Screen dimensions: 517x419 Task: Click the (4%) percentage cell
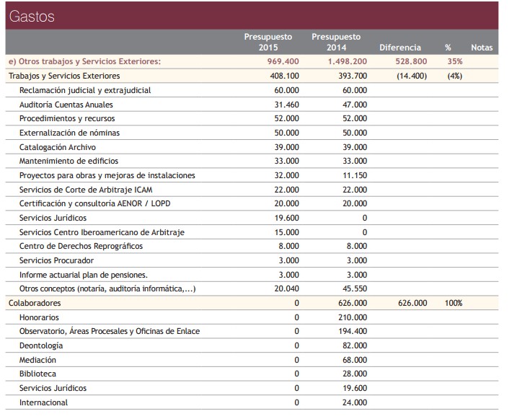point(455,76)
